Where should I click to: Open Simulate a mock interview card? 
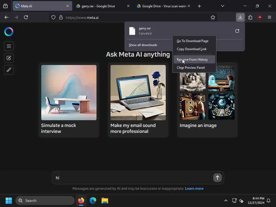(69, 100)
